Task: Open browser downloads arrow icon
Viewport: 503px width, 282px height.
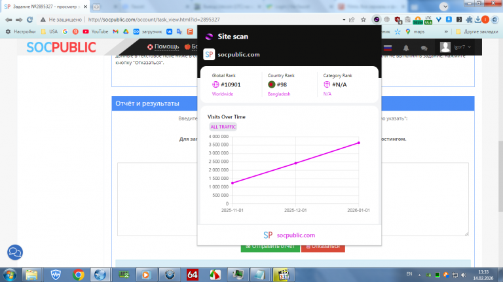Action: click(x=477, y=20)
